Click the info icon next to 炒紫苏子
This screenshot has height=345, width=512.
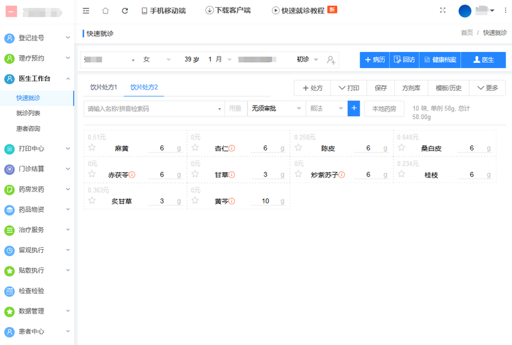click(342, 175)
